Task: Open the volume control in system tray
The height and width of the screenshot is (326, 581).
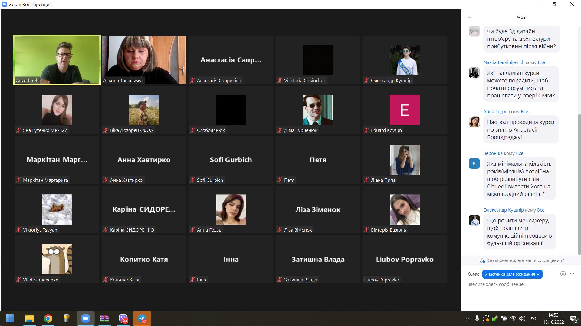Action: click(x=522, y=318)
